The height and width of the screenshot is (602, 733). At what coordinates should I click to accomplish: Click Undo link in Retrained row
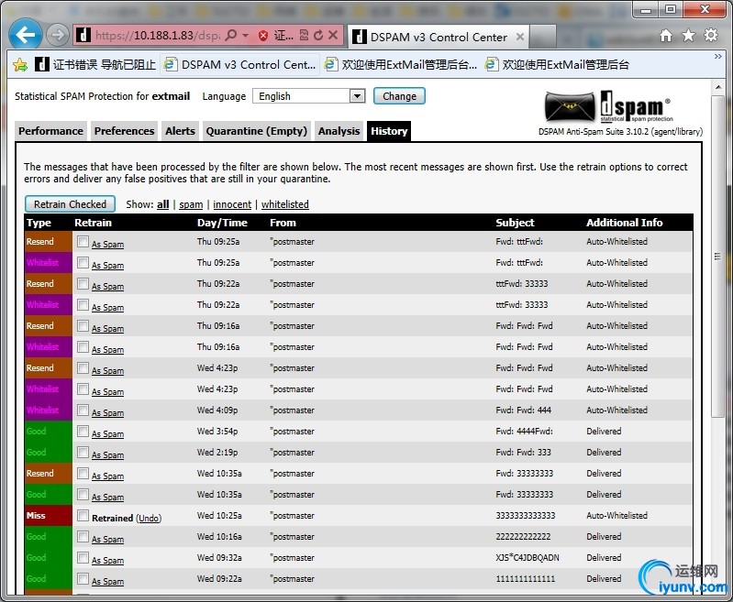point(149,519)
